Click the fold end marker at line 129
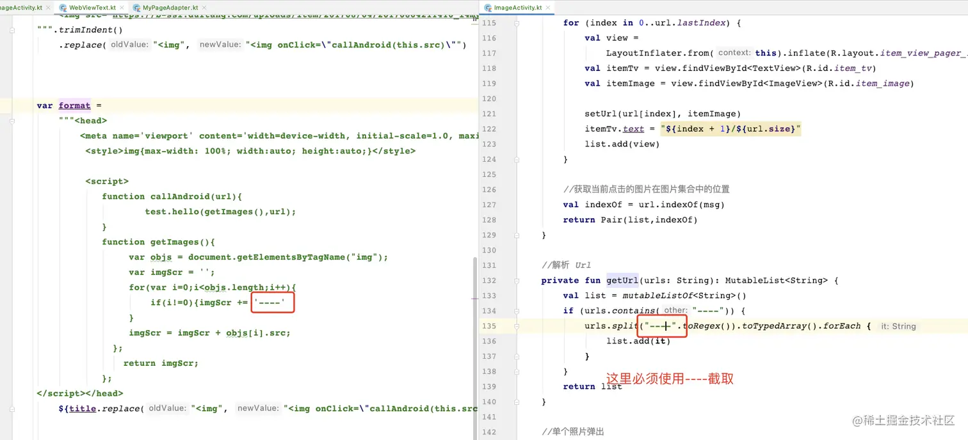 click(x=517, y=235)
